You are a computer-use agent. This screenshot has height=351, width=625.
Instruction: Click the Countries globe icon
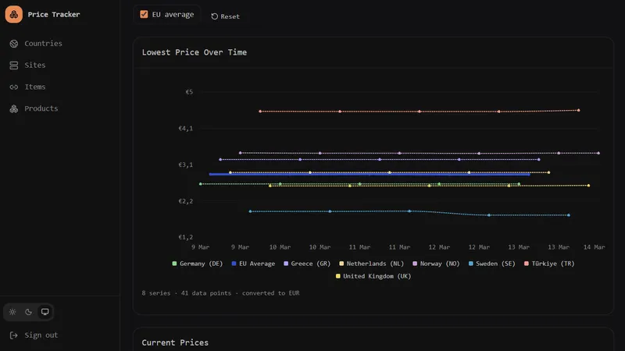[14, 44]
